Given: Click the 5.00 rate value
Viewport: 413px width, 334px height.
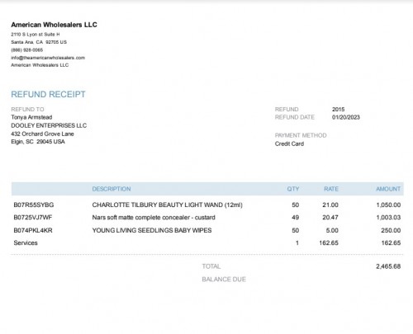Looking at the screenshot, I should 332,230.
